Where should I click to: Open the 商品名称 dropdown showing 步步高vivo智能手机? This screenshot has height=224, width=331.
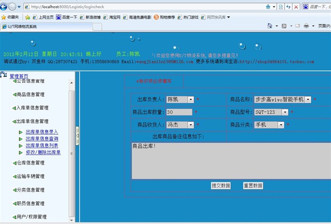coord(283,99)
